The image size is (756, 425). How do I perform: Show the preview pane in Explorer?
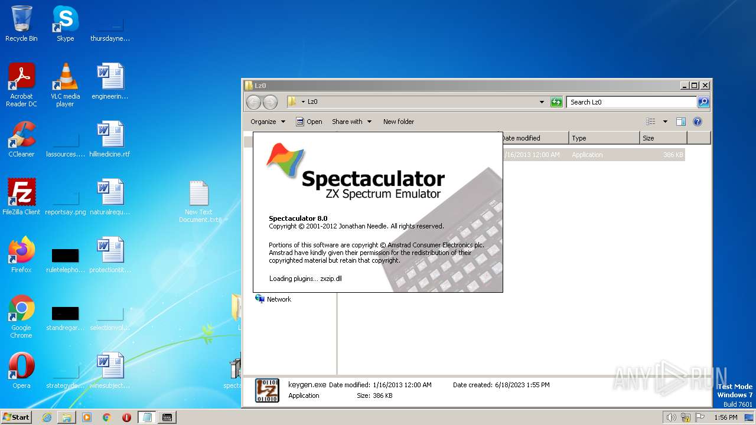(x=681, y=122)
